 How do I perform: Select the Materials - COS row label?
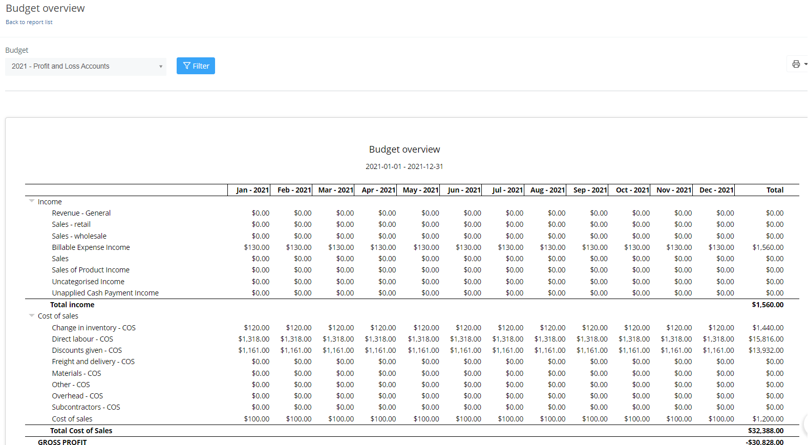tap(76, 373)
